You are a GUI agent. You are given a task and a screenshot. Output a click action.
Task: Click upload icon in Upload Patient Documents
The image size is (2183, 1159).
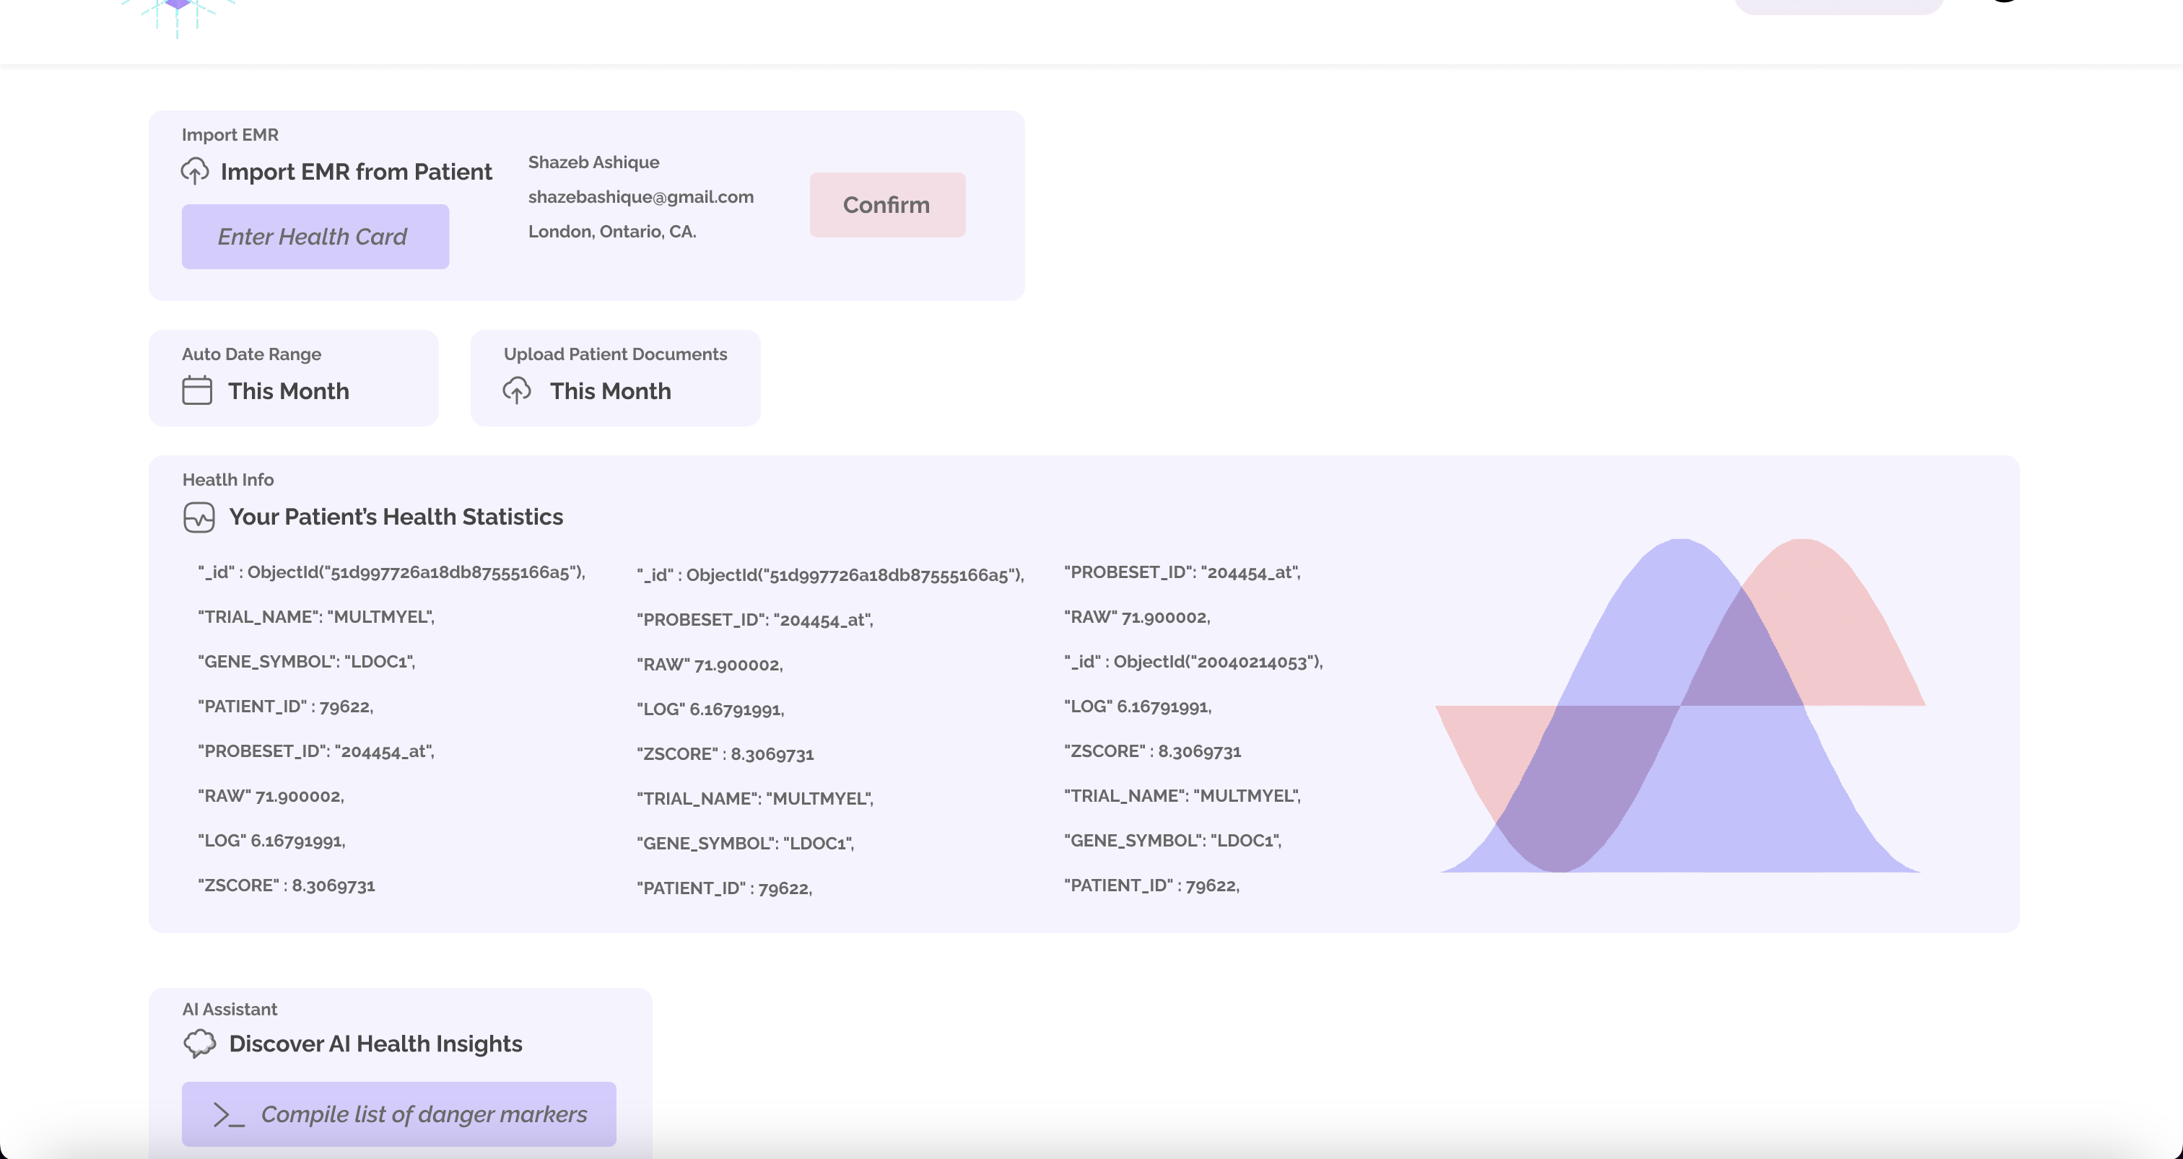[517, 390]
